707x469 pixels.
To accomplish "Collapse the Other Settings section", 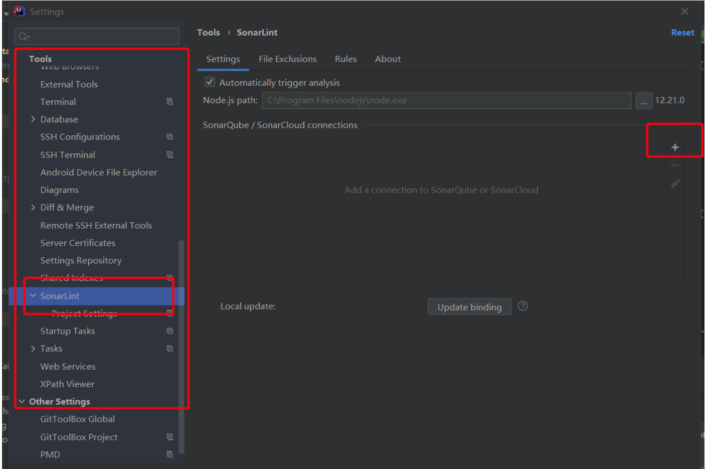I will [22, 402].
